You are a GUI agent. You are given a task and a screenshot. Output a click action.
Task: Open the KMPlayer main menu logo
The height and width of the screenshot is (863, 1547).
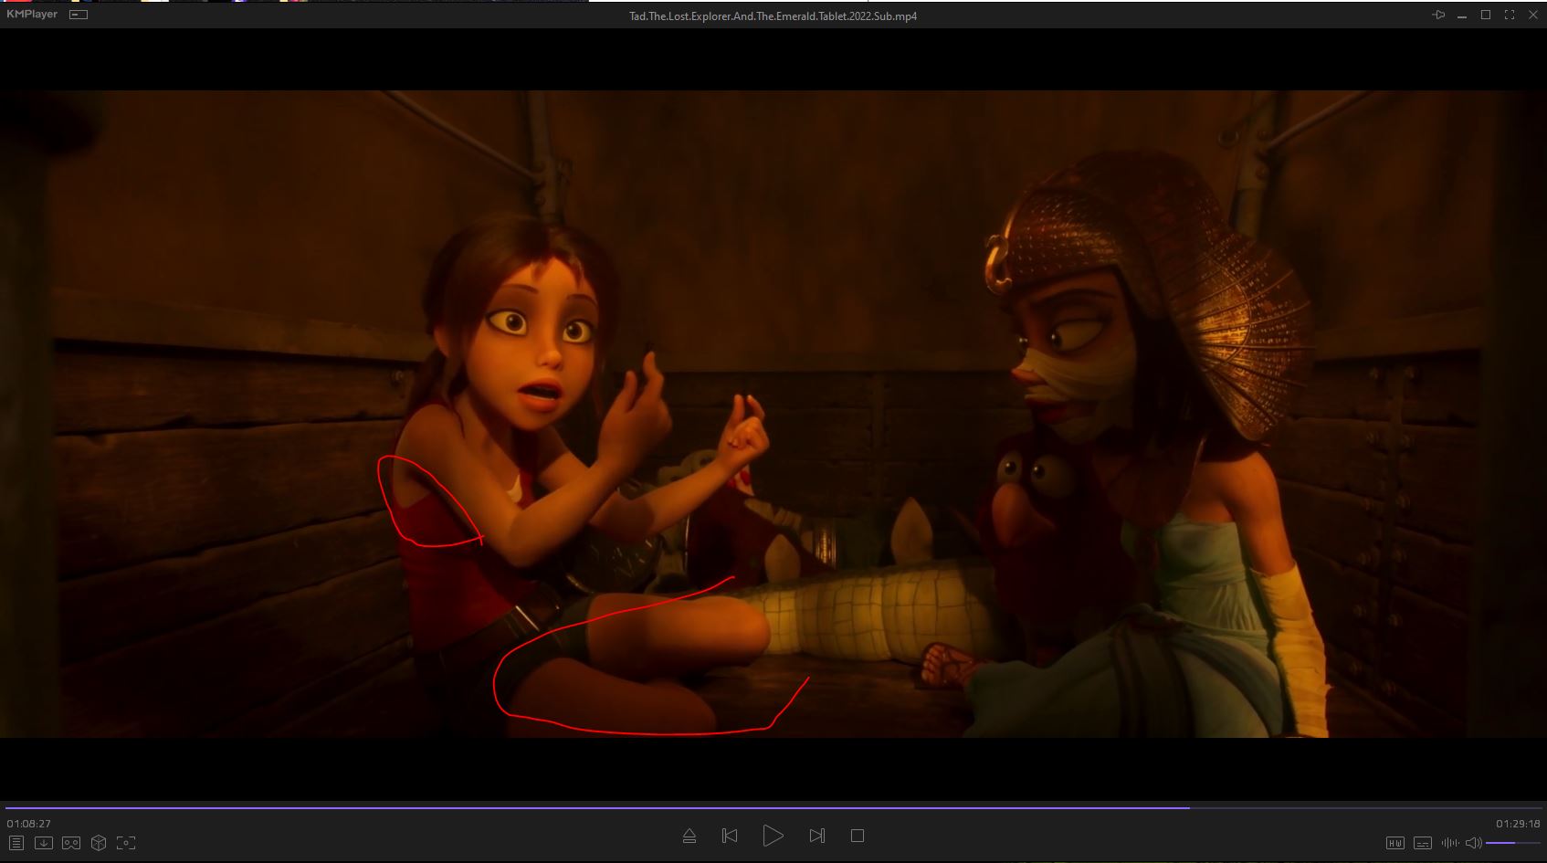(32, 15)
